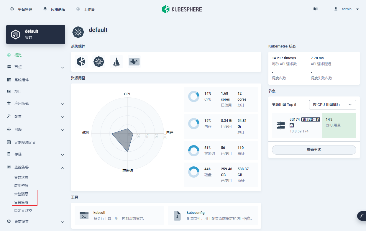366x231 pixels.
Task: Click the 系统组件 sidebar icon
Action: pyautogui.click(x=9, y=80)
